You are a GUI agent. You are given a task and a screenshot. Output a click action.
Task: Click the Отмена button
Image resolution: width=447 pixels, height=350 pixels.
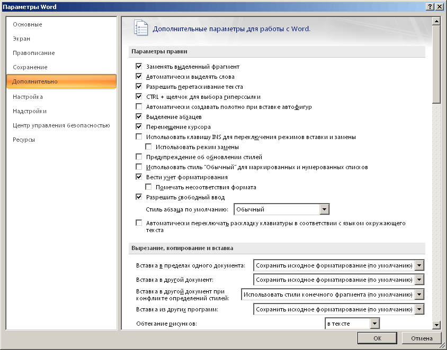point(422,338)
